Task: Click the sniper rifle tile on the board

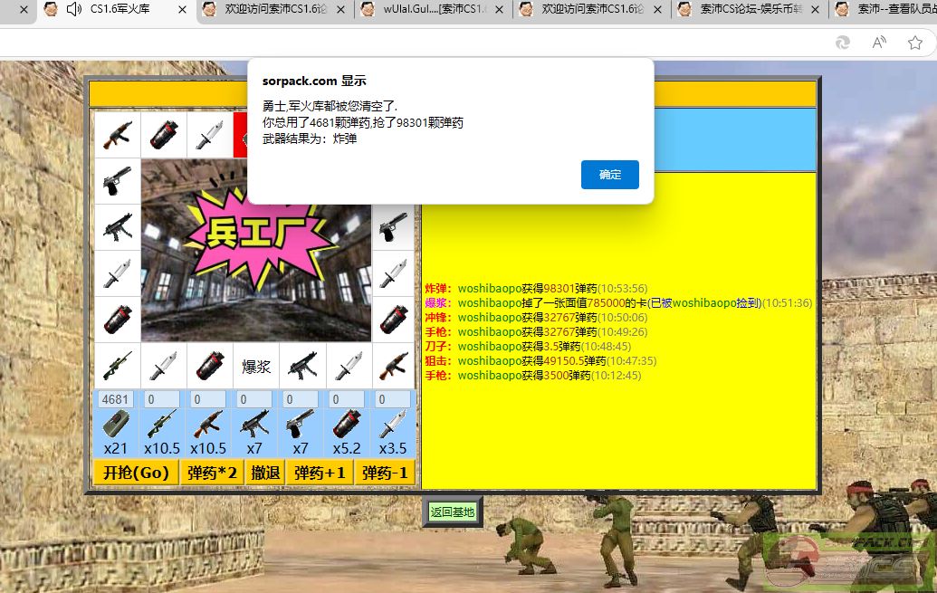Action: point(117,365)
